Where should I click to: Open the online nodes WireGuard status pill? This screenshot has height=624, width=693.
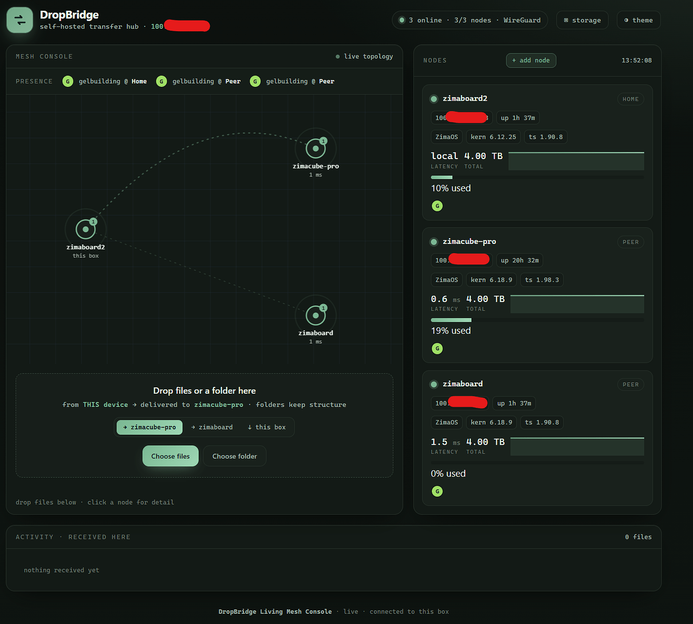click(x=470, y=20)
